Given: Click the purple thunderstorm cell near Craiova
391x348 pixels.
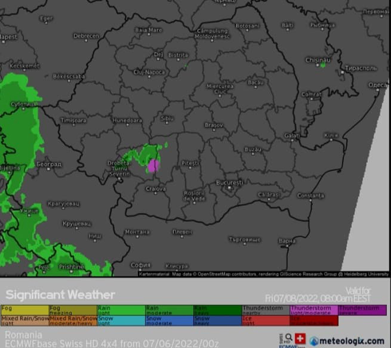Looking at the screenshot, I should 154,165.
